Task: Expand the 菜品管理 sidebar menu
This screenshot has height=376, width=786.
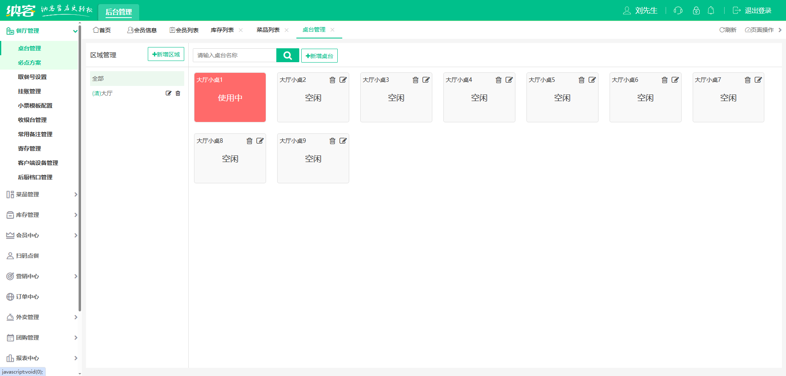Action: tap(41, 194)
